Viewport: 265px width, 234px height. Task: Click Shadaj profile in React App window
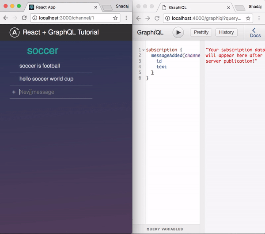[122, 7]
